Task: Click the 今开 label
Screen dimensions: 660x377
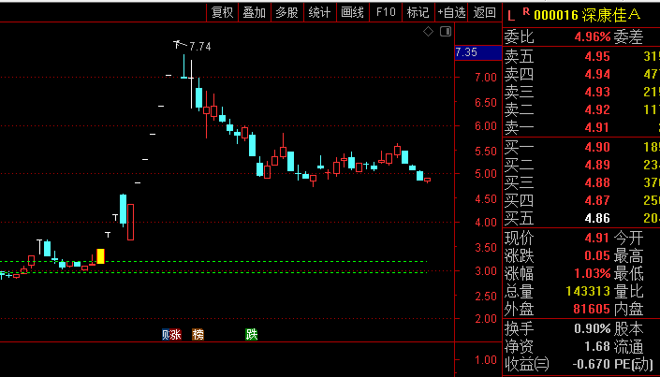Action: click(628, 239)
